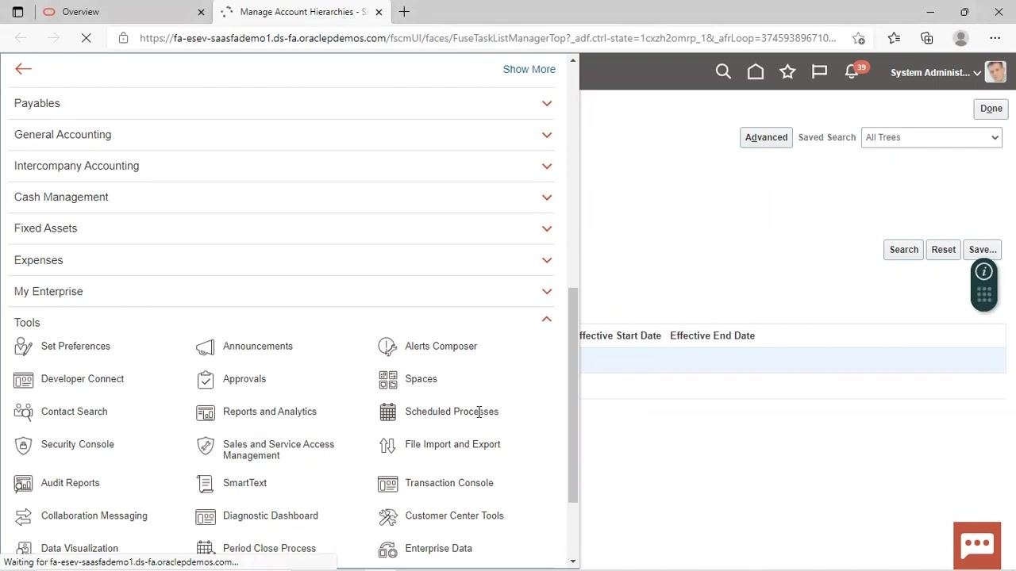Launch Alerts Composer via its icon

pyautogui.click(x=387, y=347)
